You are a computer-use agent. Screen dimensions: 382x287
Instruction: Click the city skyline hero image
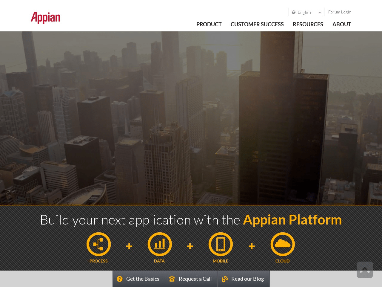(191, 118)
